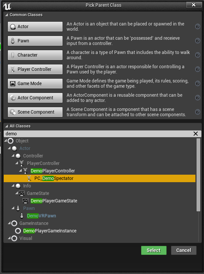This screenshot has height=274, width=204.
Task: Collapse the Object tree node
Action: click(6, 140)
